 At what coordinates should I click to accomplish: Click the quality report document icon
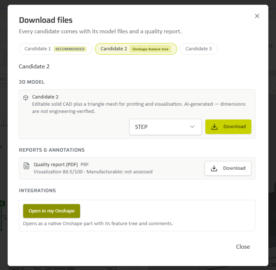pos(26,166)
